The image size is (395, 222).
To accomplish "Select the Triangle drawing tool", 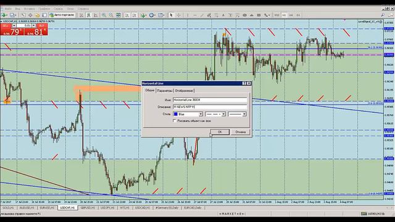I will click(252, 15).
